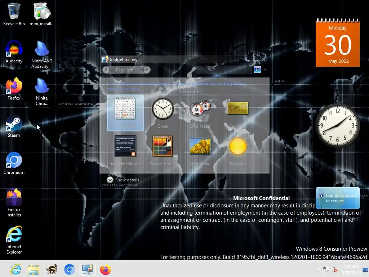Open File Explorer from the taskbar
The width and height of the screenshot is (369, 277).
[x=34, y=269]
